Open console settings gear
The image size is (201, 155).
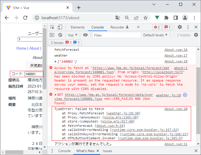[x=196, y=35]
